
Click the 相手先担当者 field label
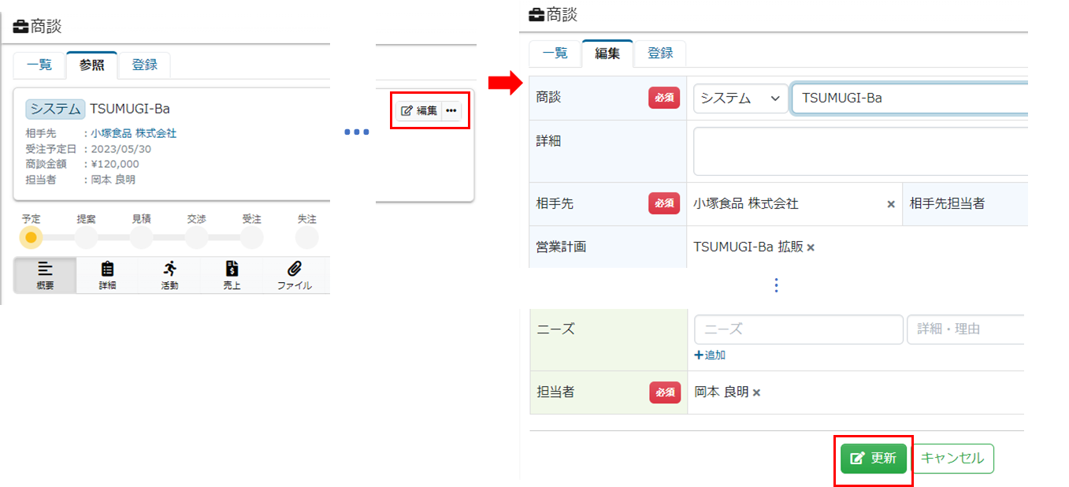click(947, 203)
